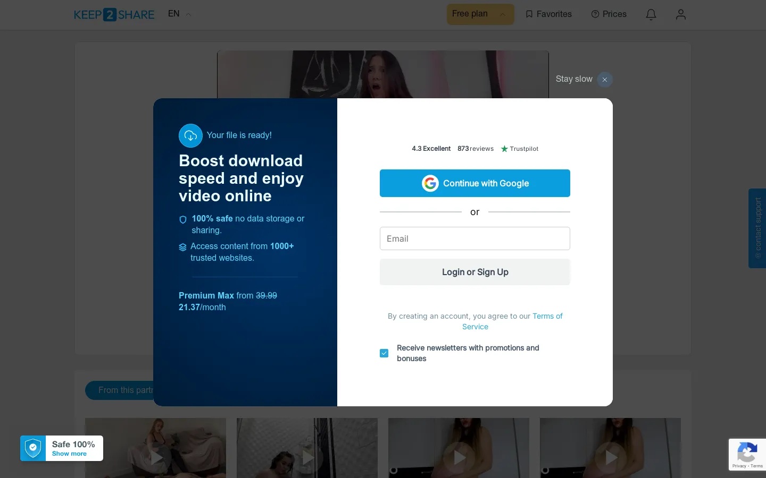Click the Google G logo
766x478 pixels.
tap(430, 183)
